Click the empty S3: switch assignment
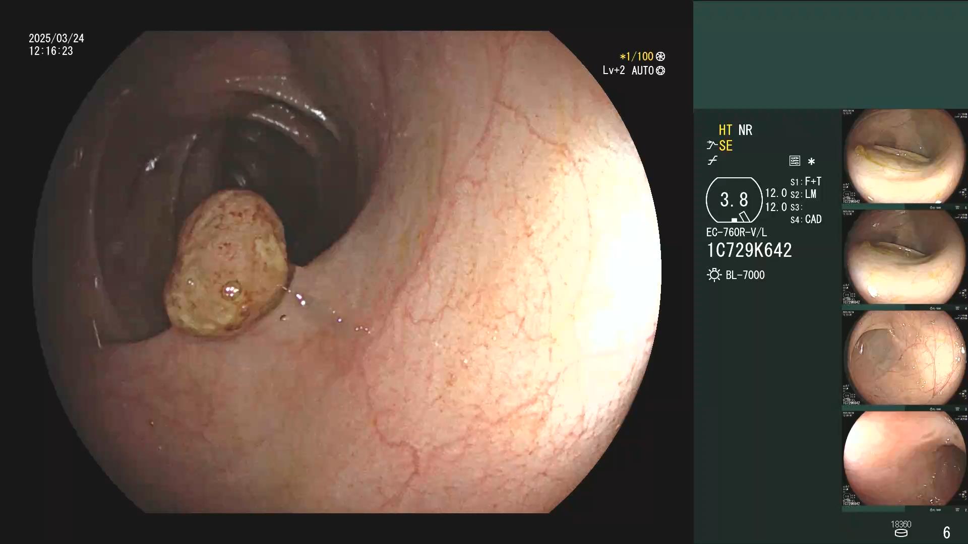The height and width of the screenshot is (544, 968). (x=796, y=207)
